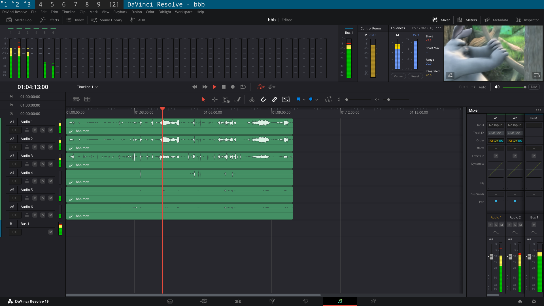The height and width of the screenshot is (306, 544).
Task: Select the pointer selection tool
Action: pyautogui.click(x=203, y=99)
